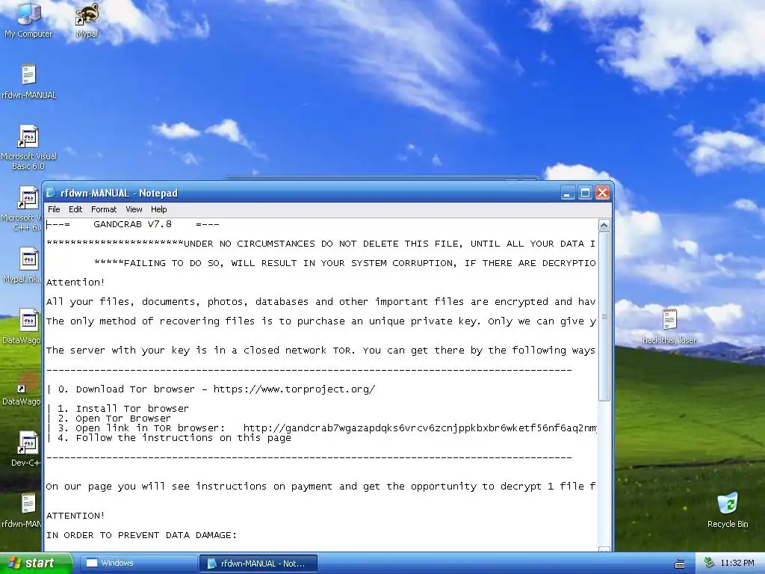Click '4. Follow the instructions on this page'

(x=174, y=438)
